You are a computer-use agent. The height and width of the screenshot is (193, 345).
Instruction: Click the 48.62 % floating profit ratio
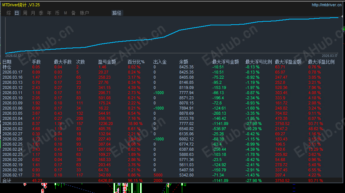(x=316, y=129)
